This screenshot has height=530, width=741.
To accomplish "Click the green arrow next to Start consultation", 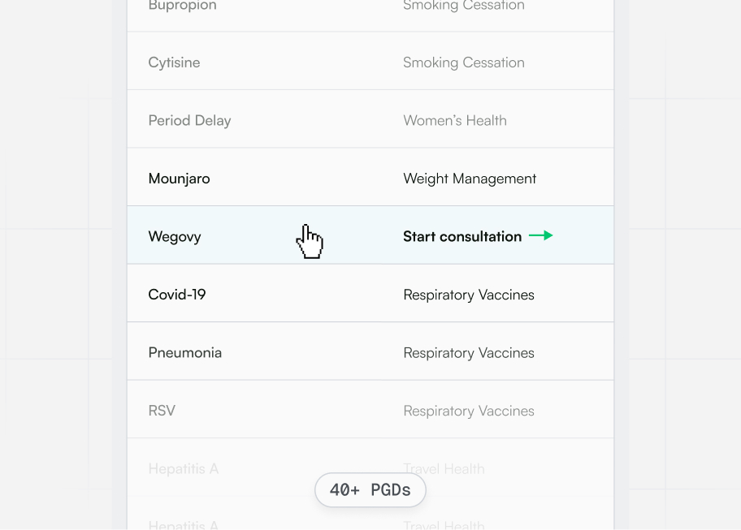I will 539,236.
